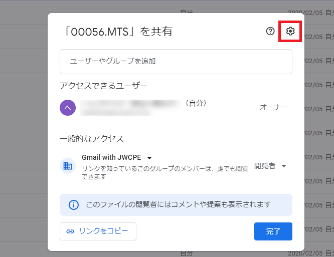Screen dimensions: 334x257
Task: Click the 完了 button
Action: pyautogui.click(x=273, y=231)
